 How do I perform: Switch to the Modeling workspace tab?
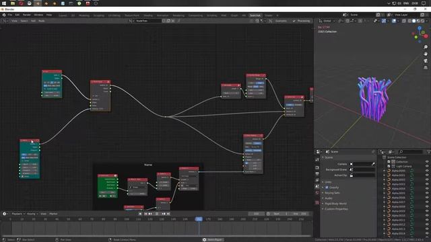pos(84,15)
